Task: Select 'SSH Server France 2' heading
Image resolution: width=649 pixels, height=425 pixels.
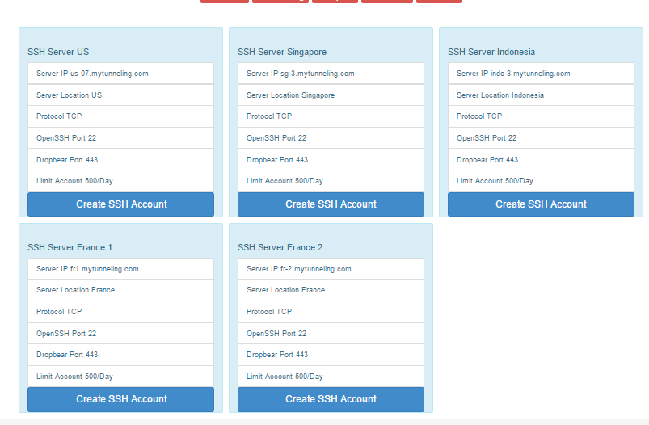Action: pyautogui.click(x=280, y=247)
